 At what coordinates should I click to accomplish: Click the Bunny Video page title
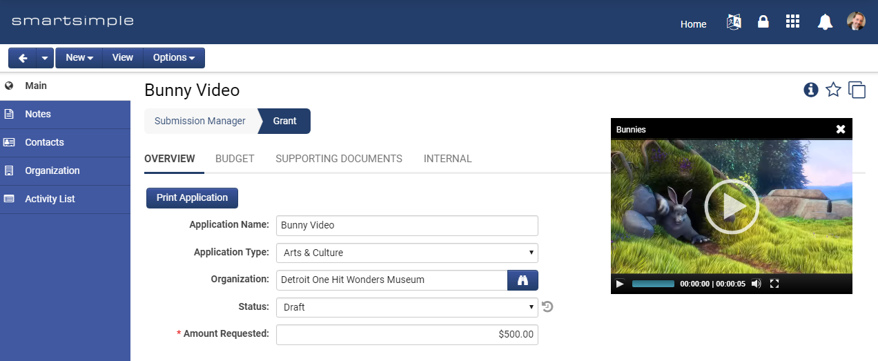pos(192,90)
